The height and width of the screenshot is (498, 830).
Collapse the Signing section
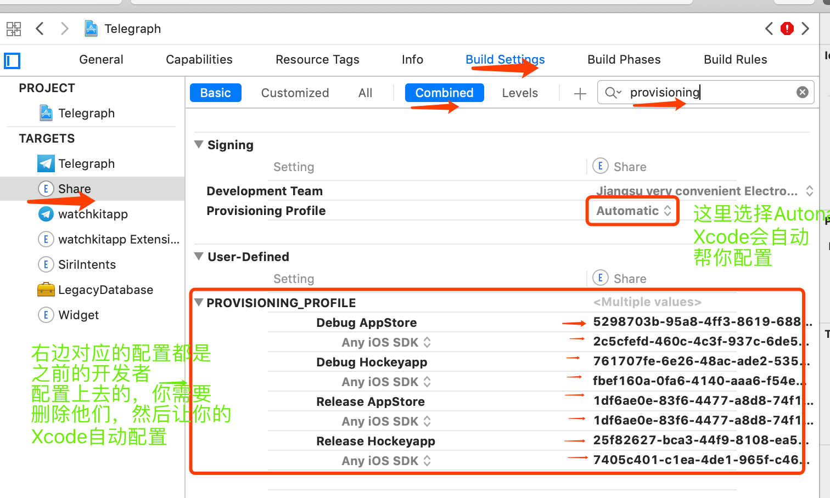click(x=199, y=144)
